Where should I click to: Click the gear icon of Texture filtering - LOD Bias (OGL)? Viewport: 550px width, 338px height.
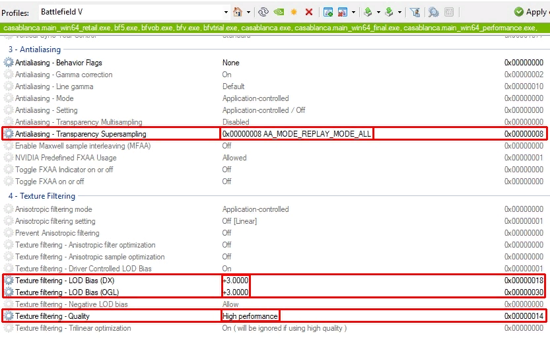(x=9, y=292)
